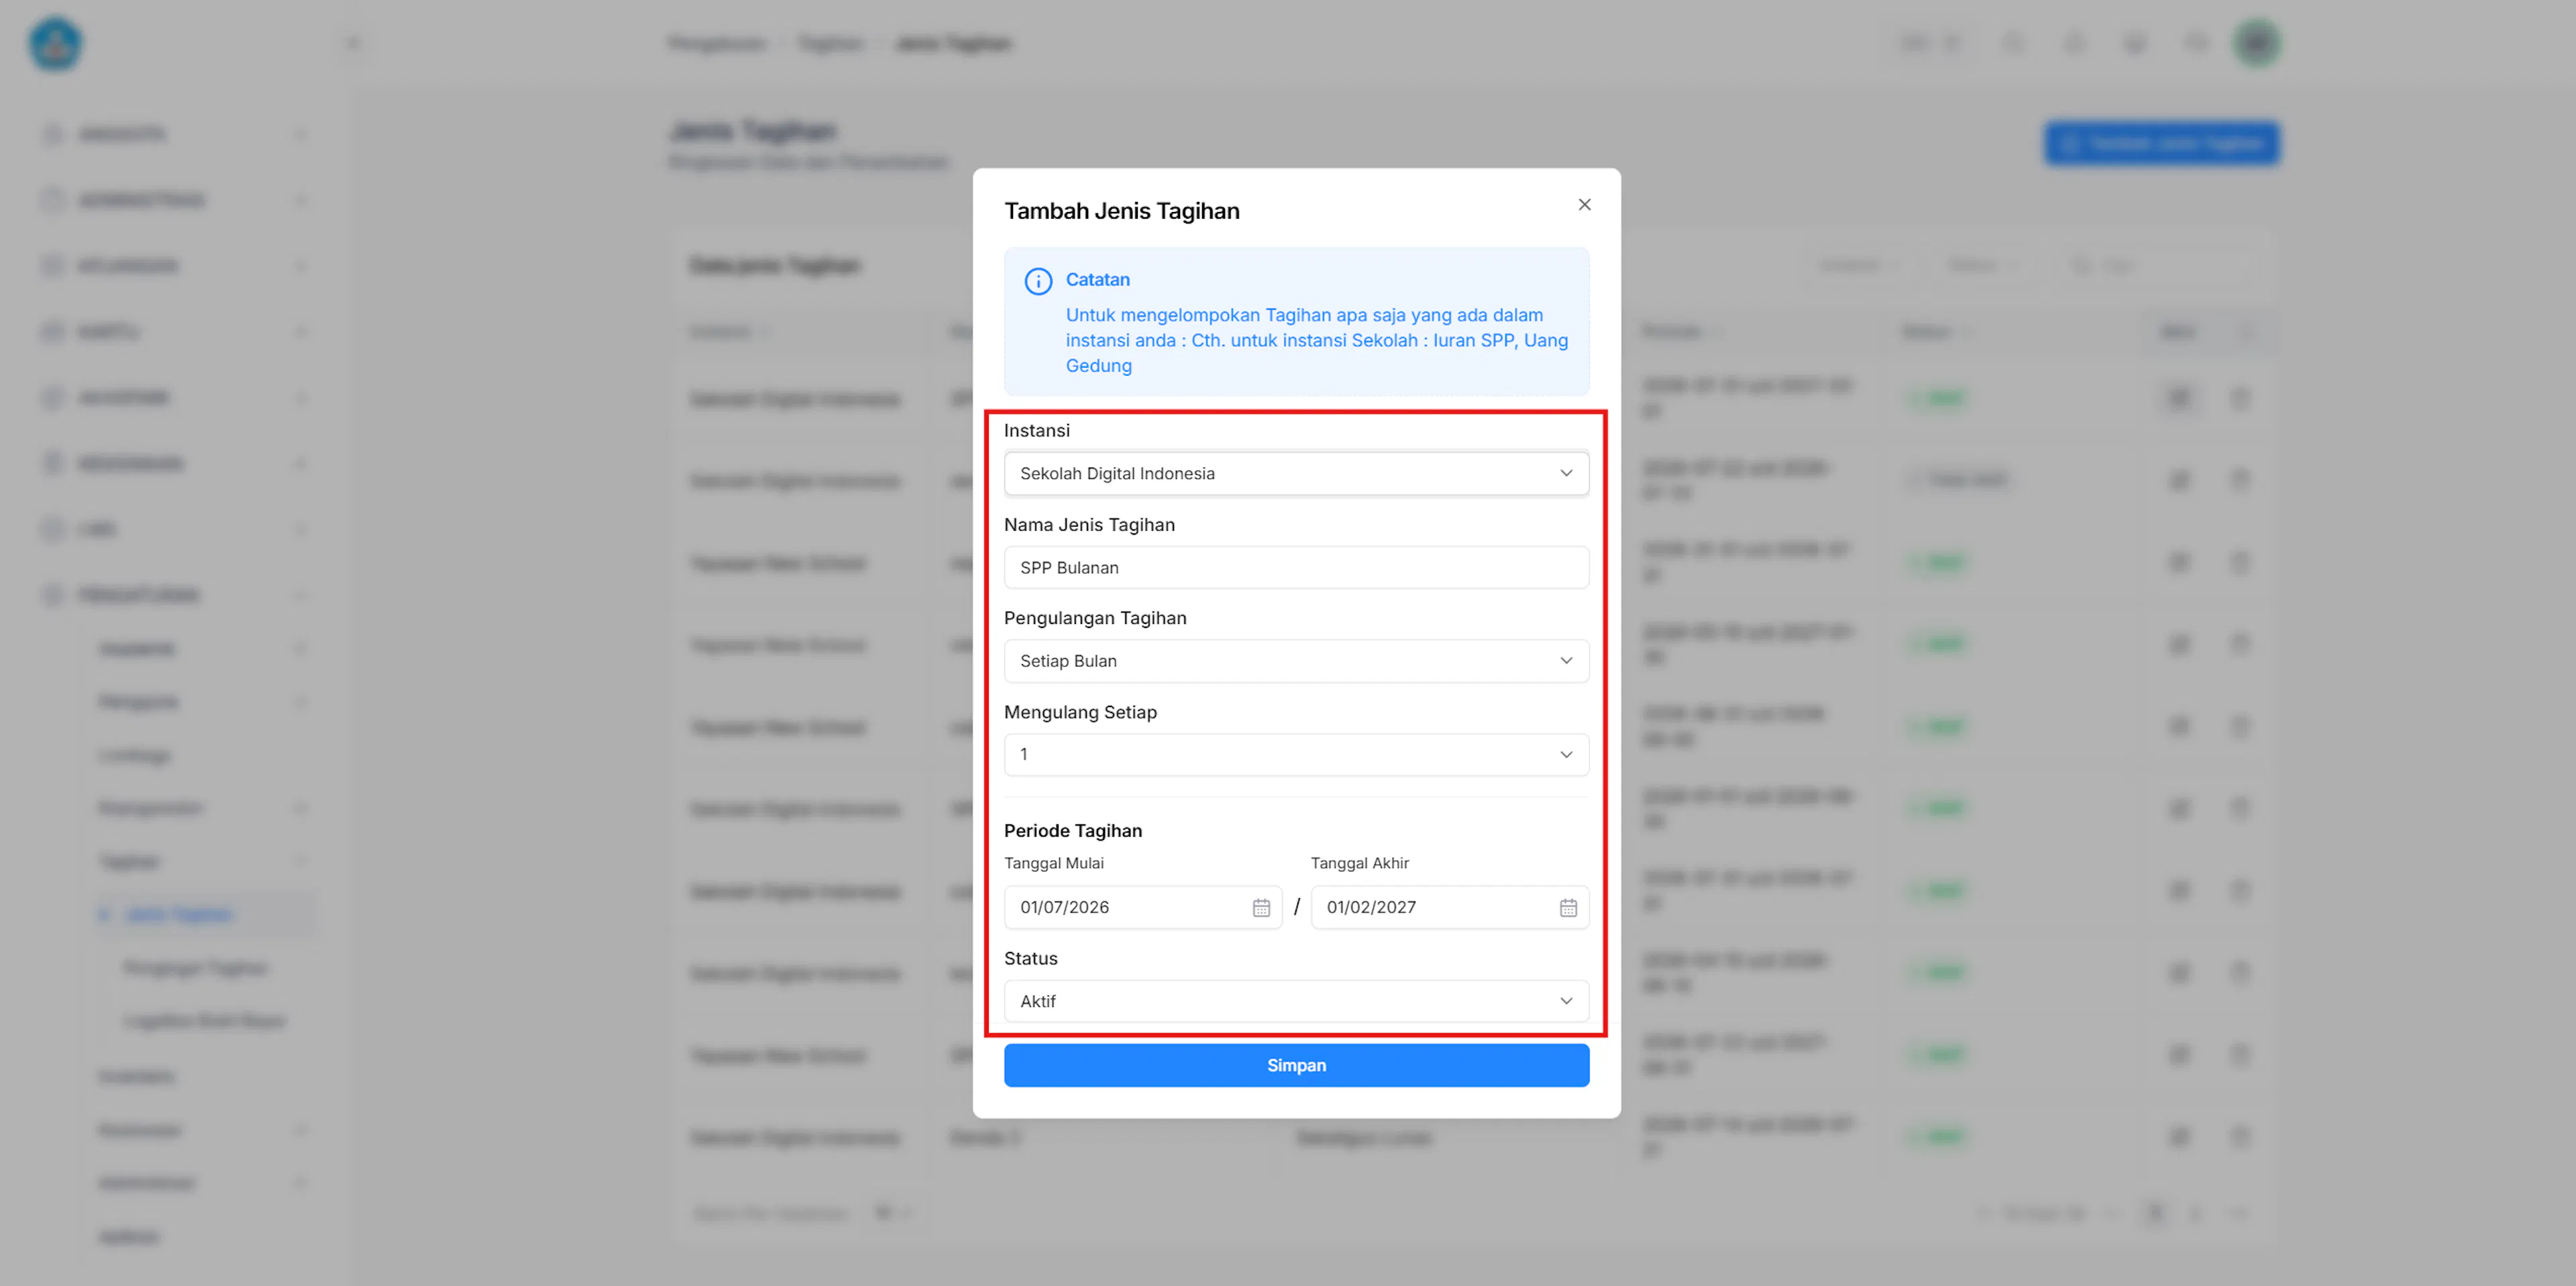Viewport: 2576px width, 1286px height.
Task: Click the "Nama Jenis Tagihan" field label
Action: [x=1089, y=524]
